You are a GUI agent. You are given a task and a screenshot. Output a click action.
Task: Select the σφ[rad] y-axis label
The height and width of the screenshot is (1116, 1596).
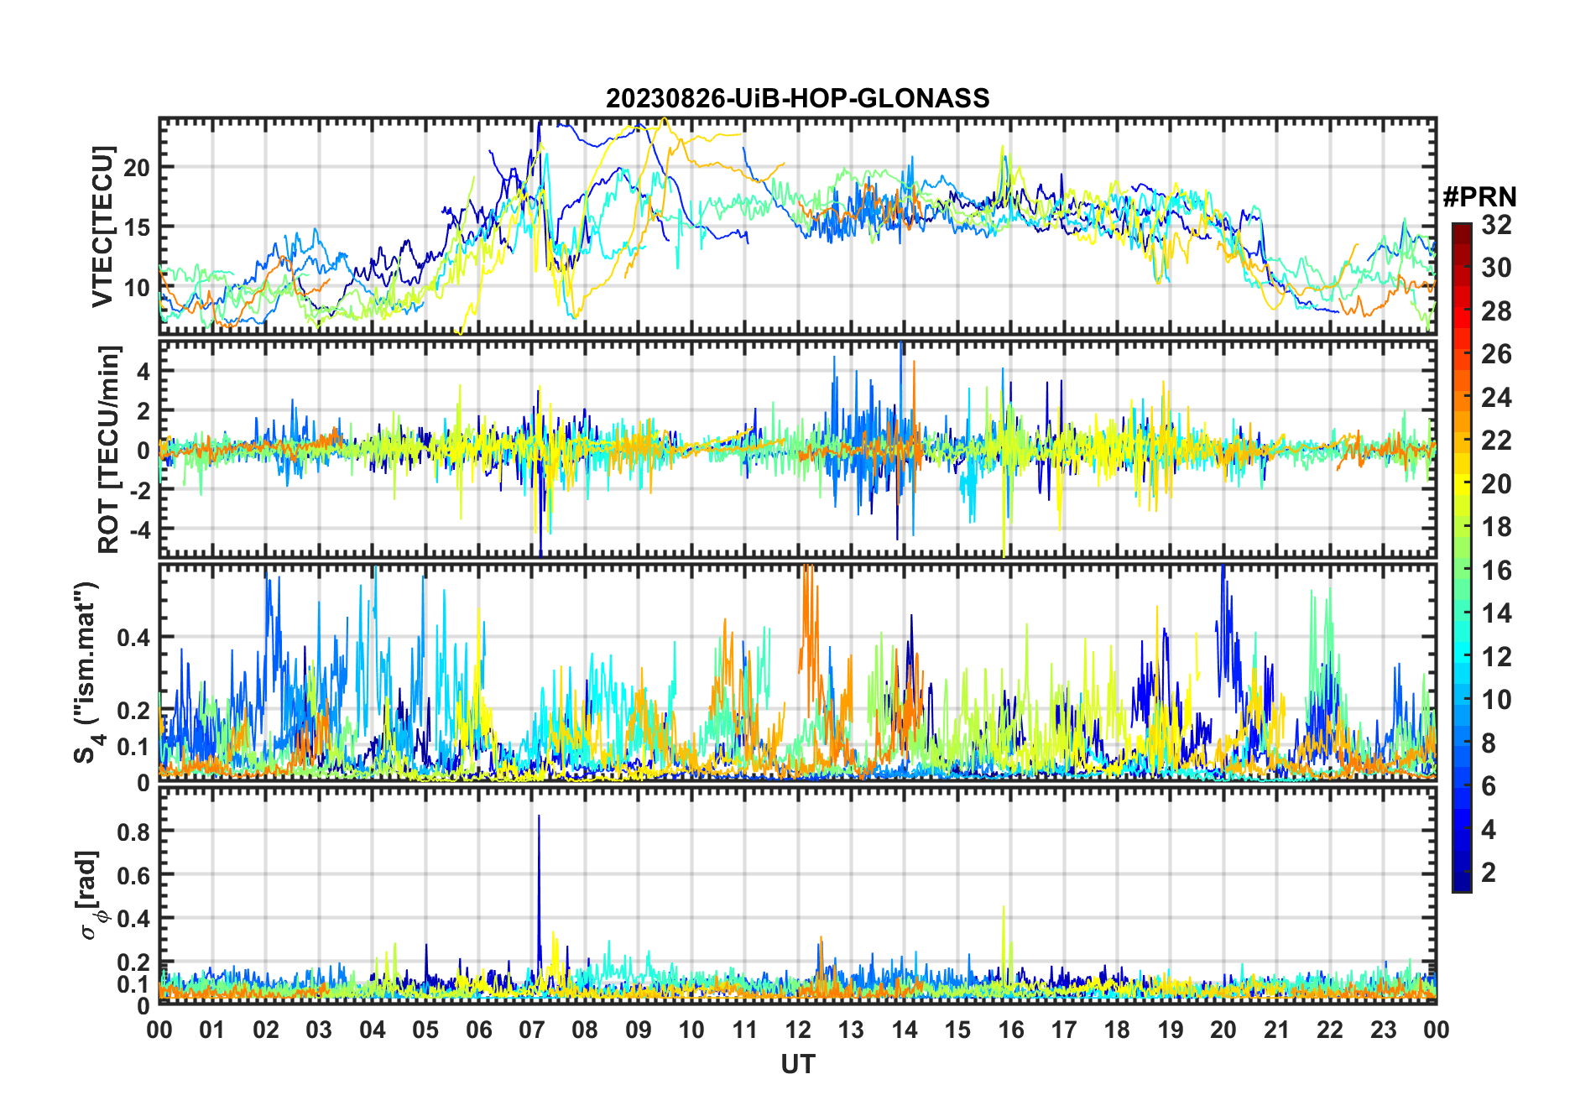(90, 895)
